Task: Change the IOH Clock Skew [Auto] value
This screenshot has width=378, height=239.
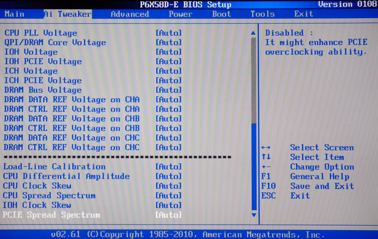Action: click(169, 205)
